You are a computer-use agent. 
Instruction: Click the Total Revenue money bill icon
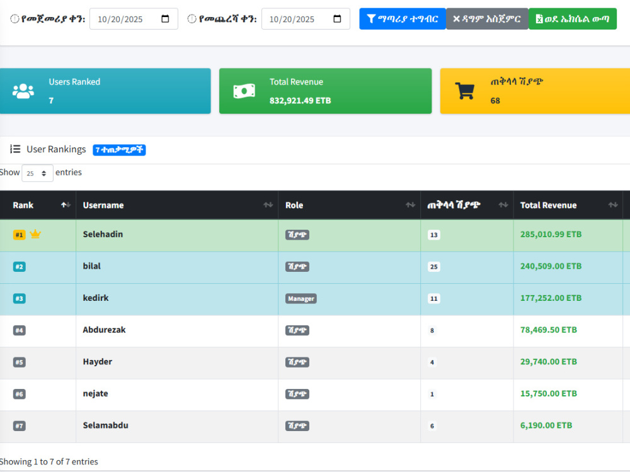(x=244, y=91)
